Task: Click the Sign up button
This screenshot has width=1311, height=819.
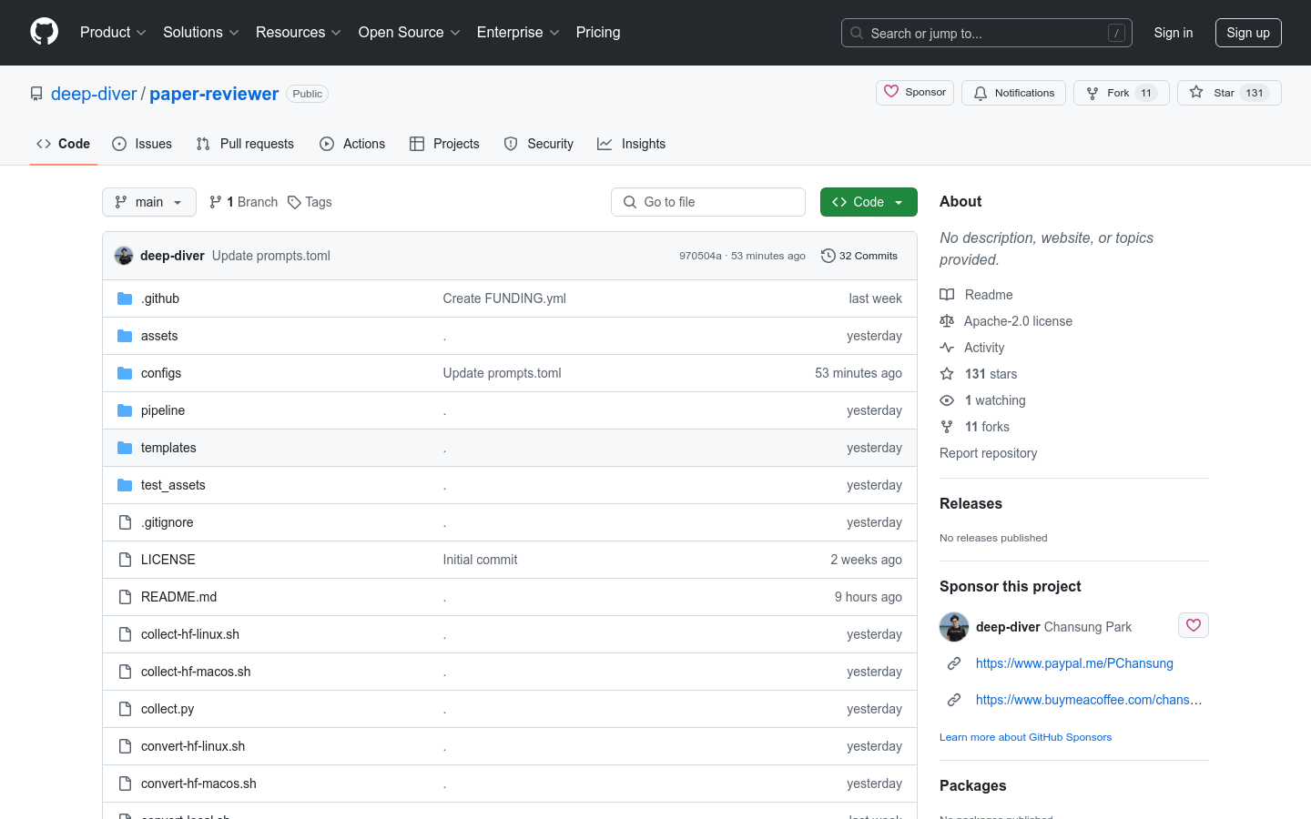Action: pyautogui.click(x=1248, y=33)
